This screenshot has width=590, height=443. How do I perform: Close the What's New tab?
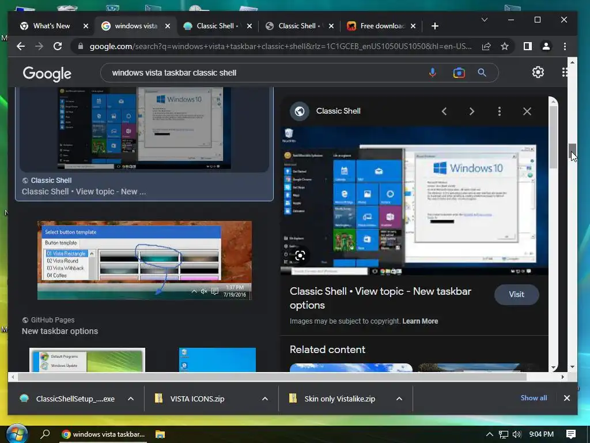point(86,26)
